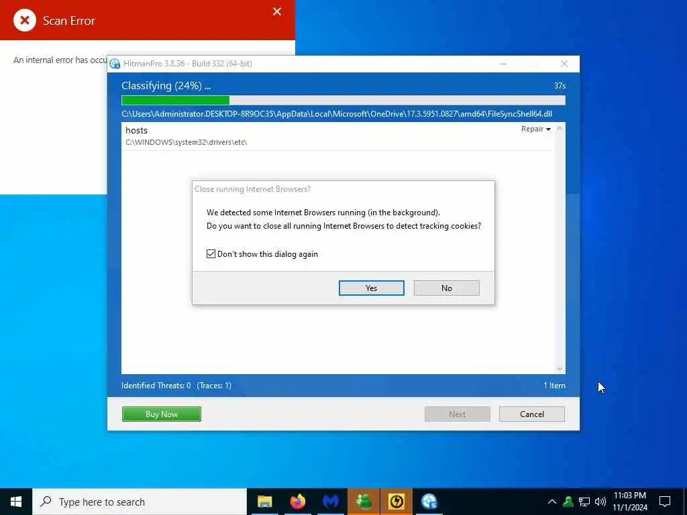Click An internal error has occurred text
The image size is (687, 515).
point(60,60)
